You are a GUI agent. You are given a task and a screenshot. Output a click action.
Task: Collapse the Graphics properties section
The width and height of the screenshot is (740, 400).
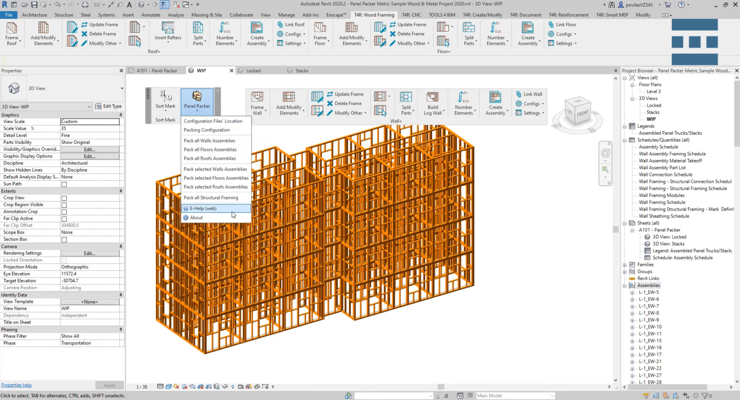pyautogui.click(x=120, y=115)
